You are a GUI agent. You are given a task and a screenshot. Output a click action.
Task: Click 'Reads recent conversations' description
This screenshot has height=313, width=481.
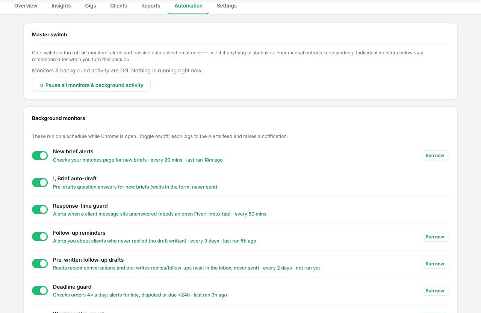point(186,268)
